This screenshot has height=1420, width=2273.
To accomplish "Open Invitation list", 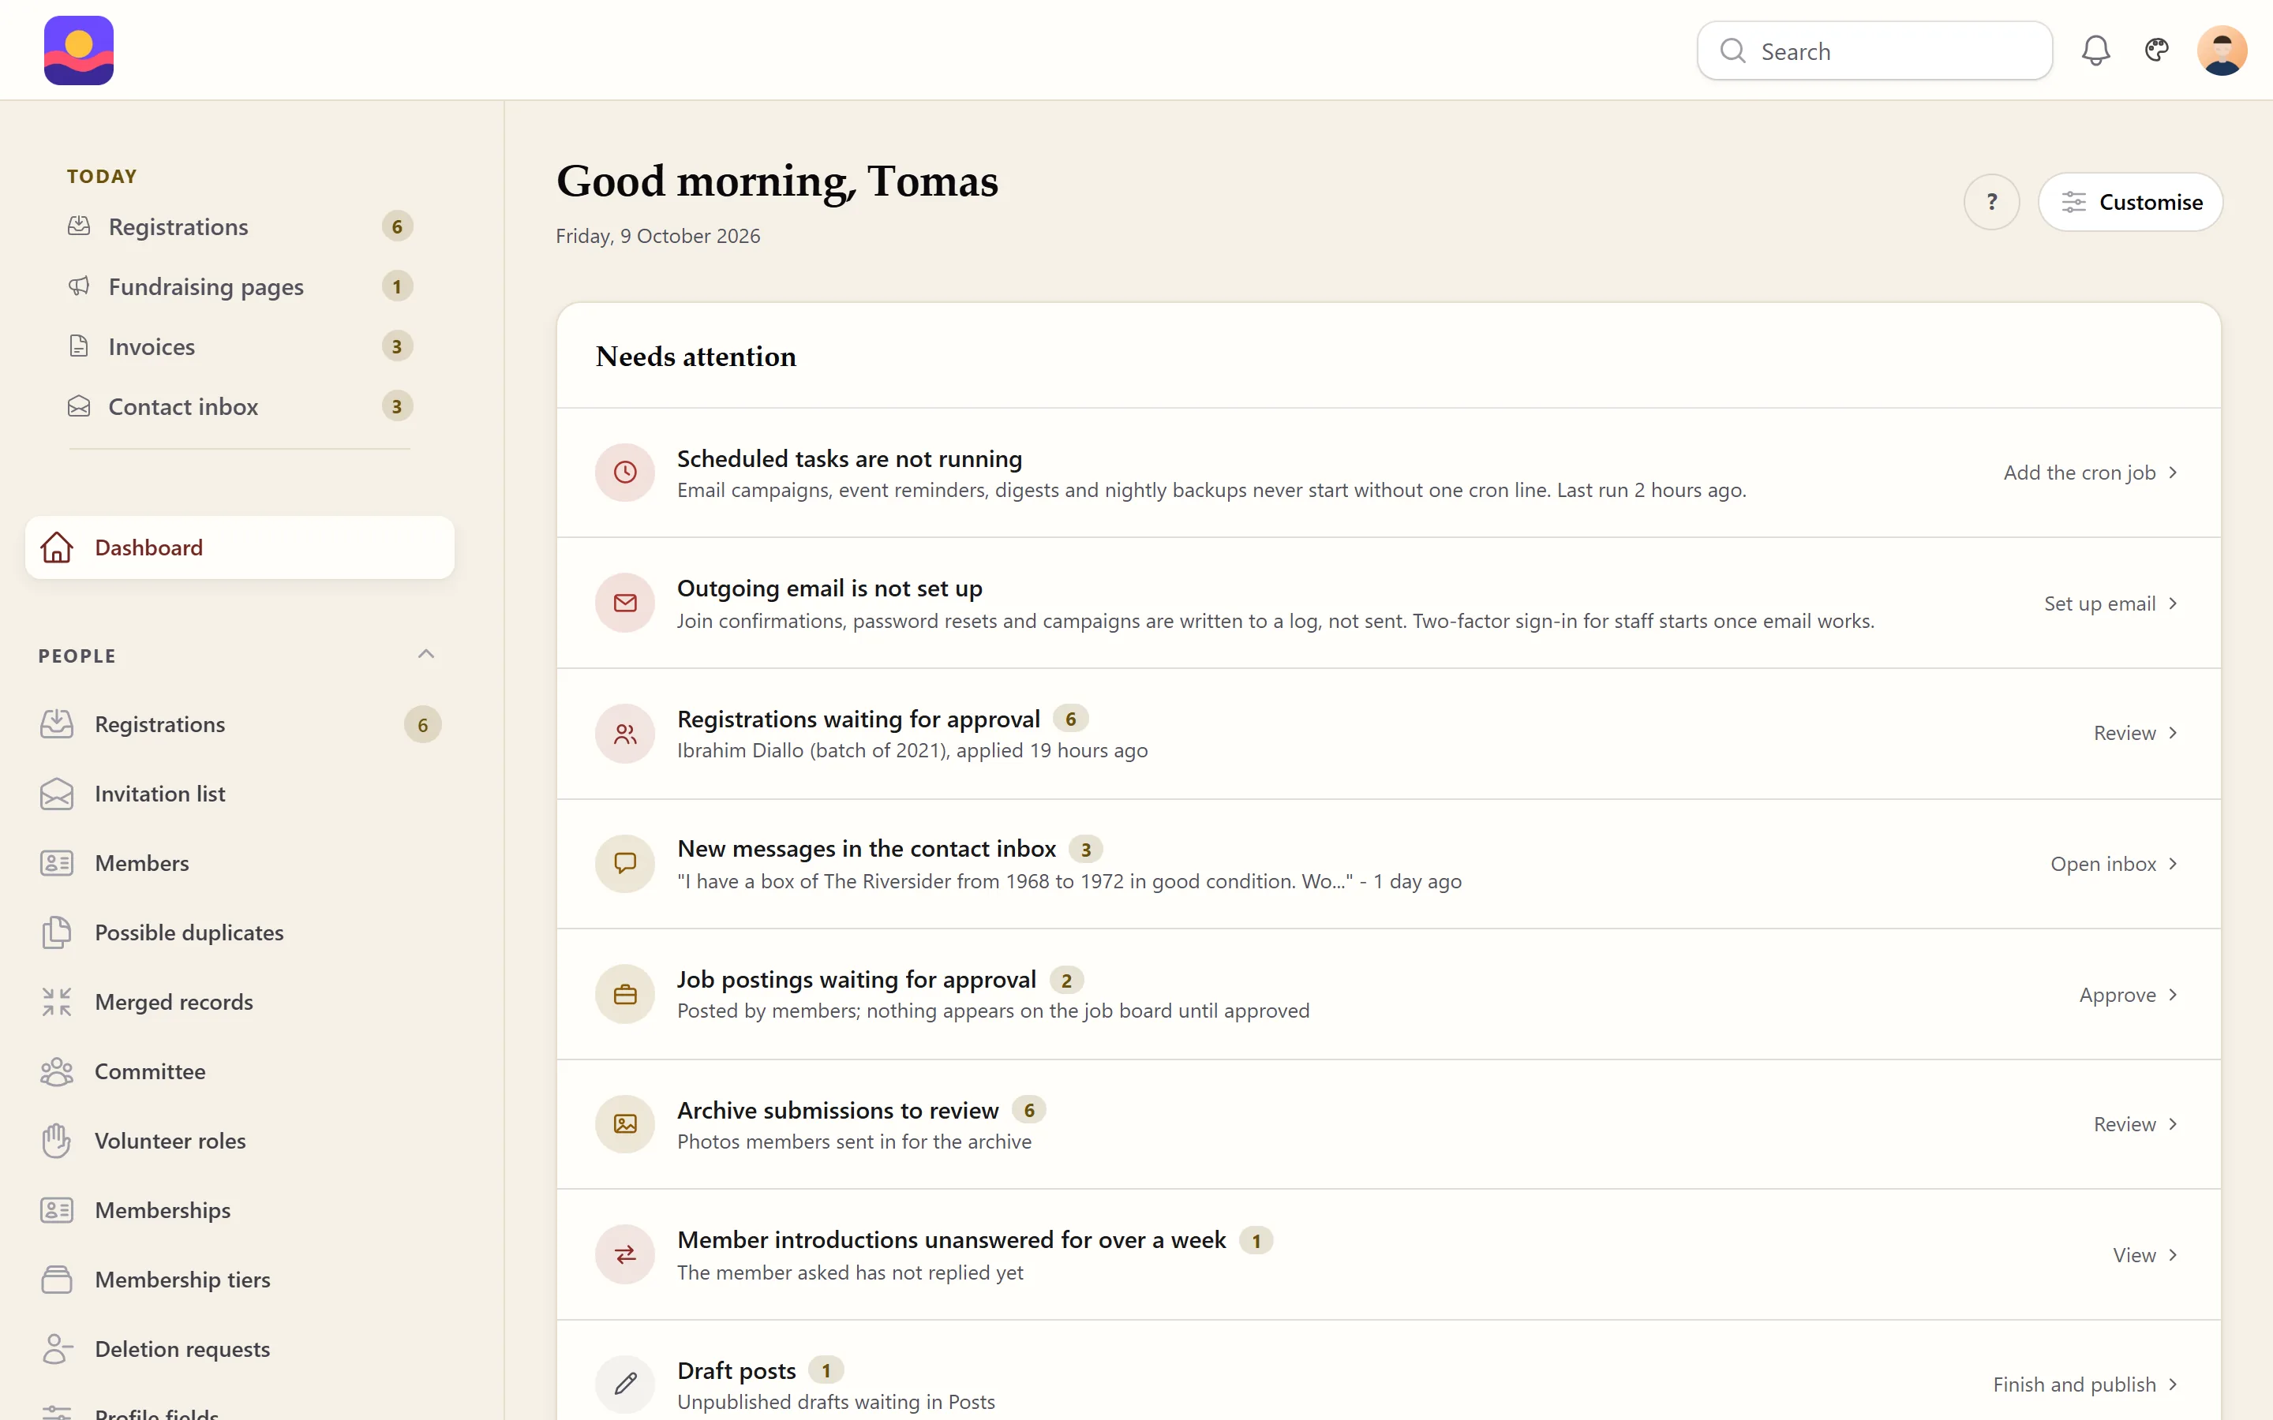I will pos(241,794).
